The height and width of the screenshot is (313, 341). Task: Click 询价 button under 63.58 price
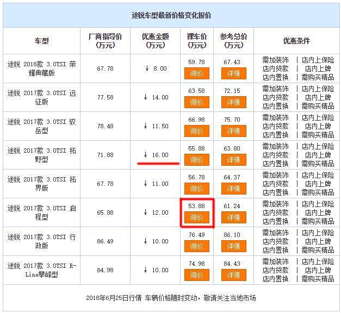pyautogui.click(x=196, y=102)
